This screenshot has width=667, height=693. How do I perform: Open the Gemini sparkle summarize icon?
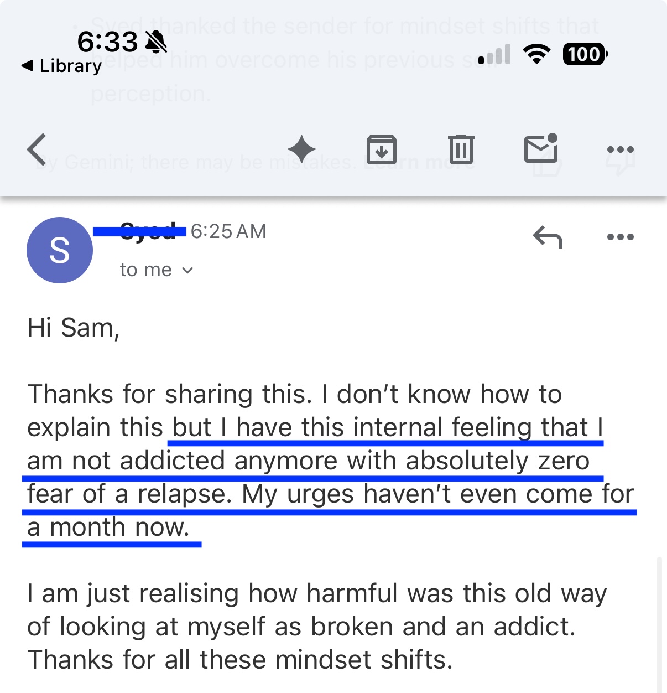pos(301,149)
